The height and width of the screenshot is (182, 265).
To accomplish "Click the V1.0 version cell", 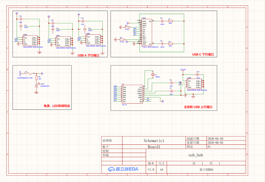I will pyautogui.click(x=151, y=169).
